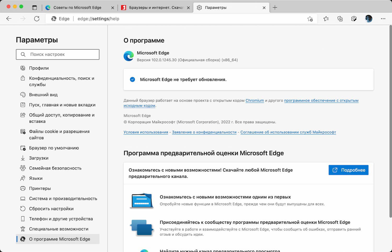Open the Favorites list icon
Screen dimensions: 392x252
326,19
